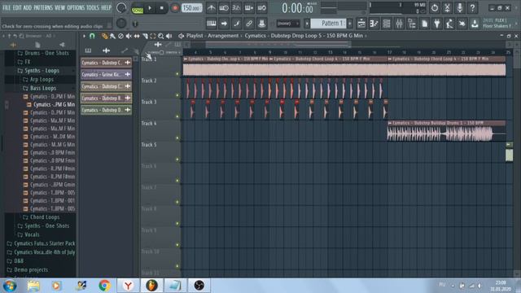Open the help question mark icon
Image resolution: width=521 pixels, height=293 pixels.
(472, 8)
